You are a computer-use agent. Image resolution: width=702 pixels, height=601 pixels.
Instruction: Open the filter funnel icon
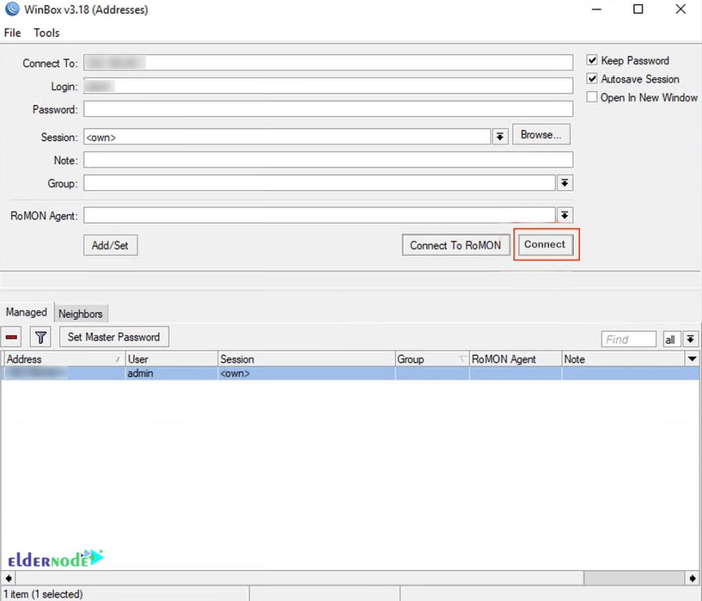(x=40, y=337)
